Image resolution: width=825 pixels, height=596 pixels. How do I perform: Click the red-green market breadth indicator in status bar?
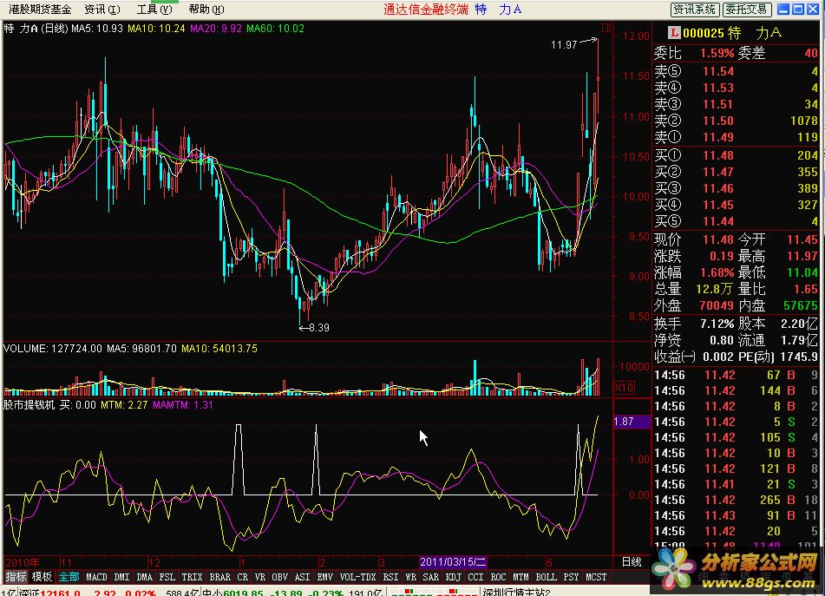(433, 593)
